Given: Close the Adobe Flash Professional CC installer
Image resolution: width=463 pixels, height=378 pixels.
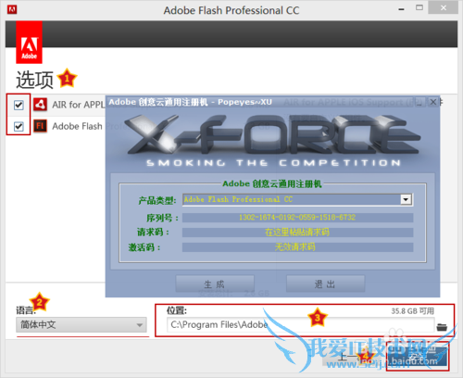Looking at the screenshot, I should pos(444,8).
